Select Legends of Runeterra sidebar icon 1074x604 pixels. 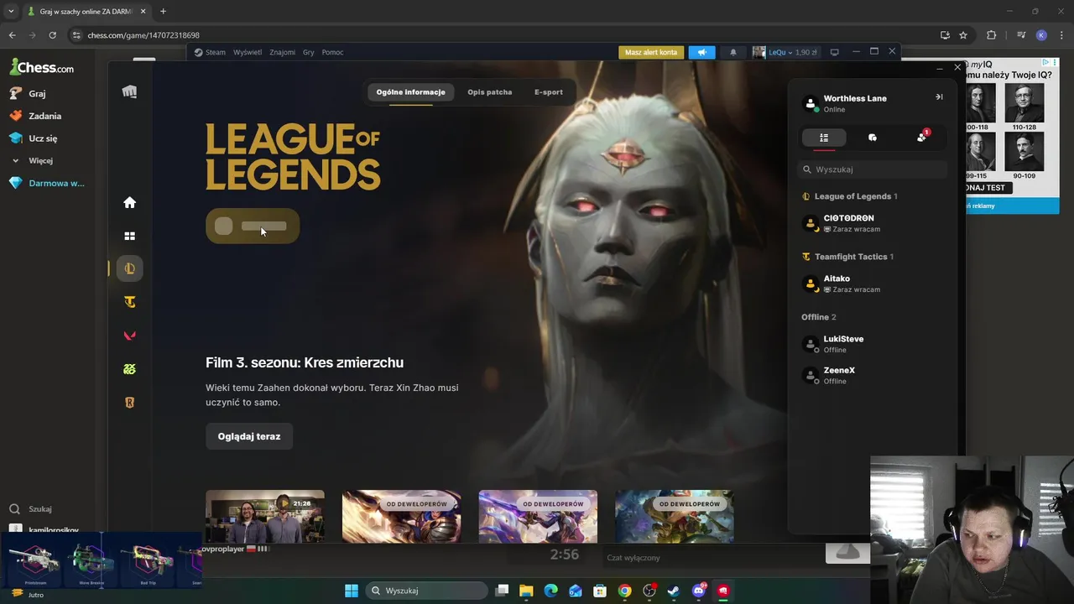click(x=129, y=403)
